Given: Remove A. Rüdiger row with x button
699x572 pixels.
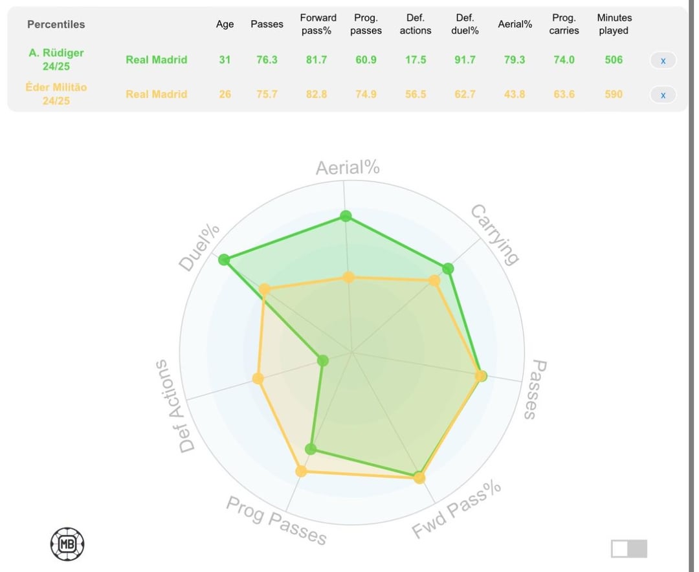Looking at the screenshot, I should coord(663,61).
